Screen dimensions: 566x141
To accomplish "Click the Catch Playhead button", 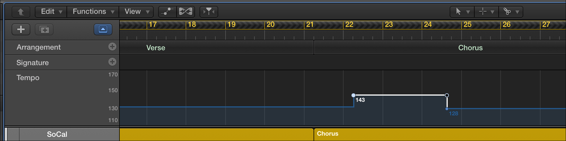I will pos(209,12).
